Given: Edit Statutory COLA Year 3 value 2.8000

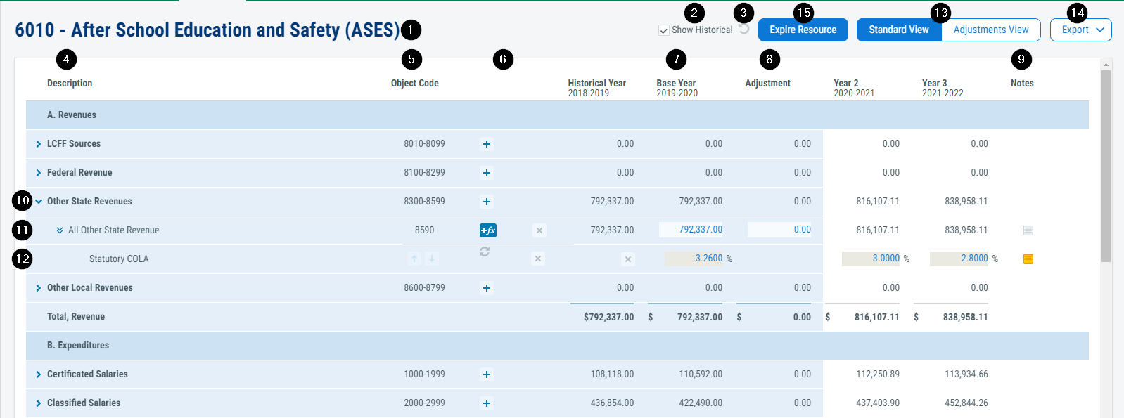Looking at the screenshot, I should (959, 259).
